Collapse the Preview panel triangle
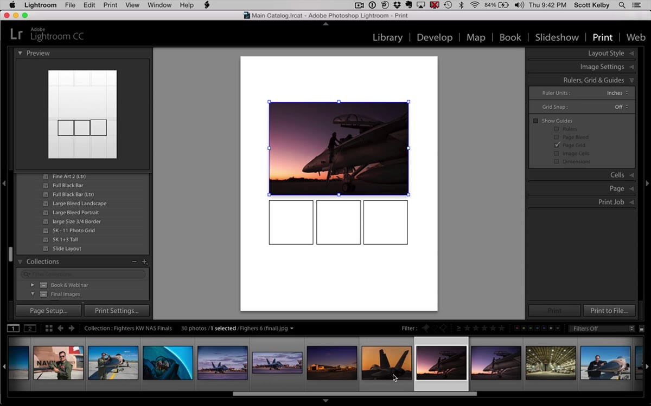The height and width of the screenshot is (406, 651). (x=20, y=53)
